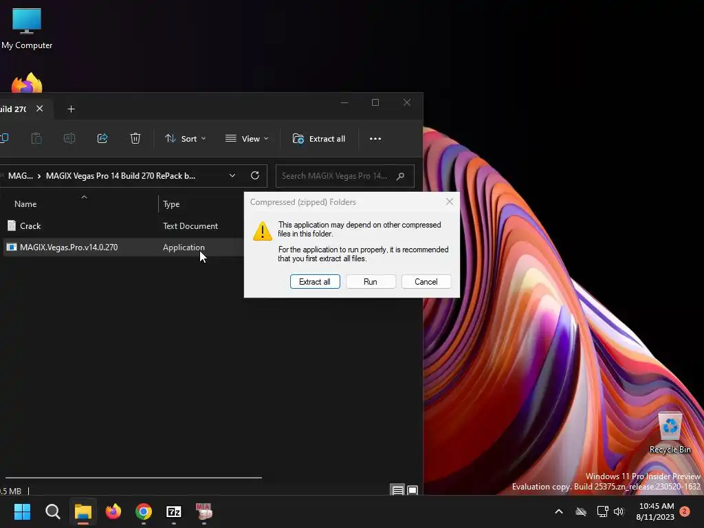Maximize the File Explorer window
Viewport: 704px width, 528px height.
tap(375, 103)
